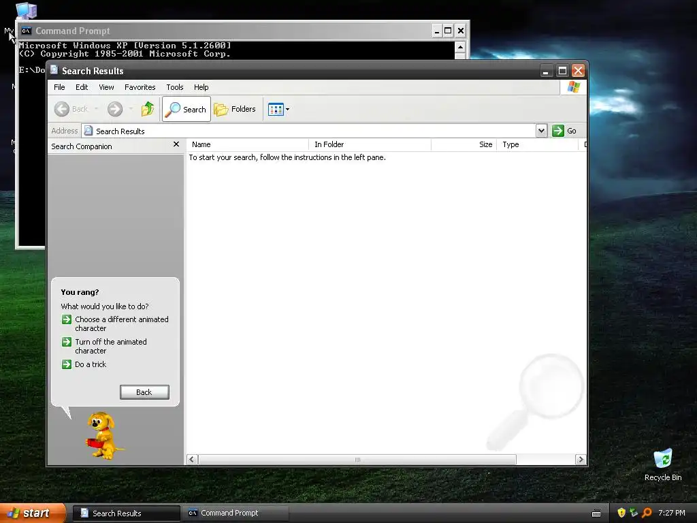Image resolution: width=697 pixels, height=523 pixels.
Task: Open the Edit menu
Action: coord(82,87)
